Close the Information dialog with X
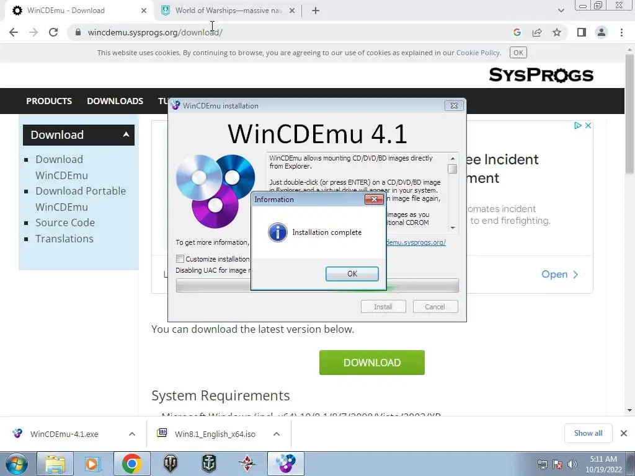 pyautogui.click(x=374, y=199)
